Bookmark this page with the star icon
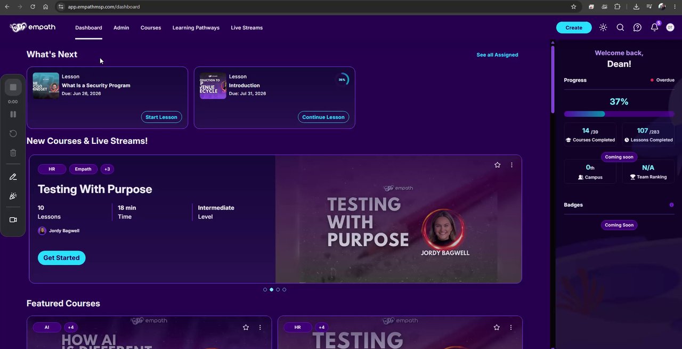 click(x=573, y=6)
